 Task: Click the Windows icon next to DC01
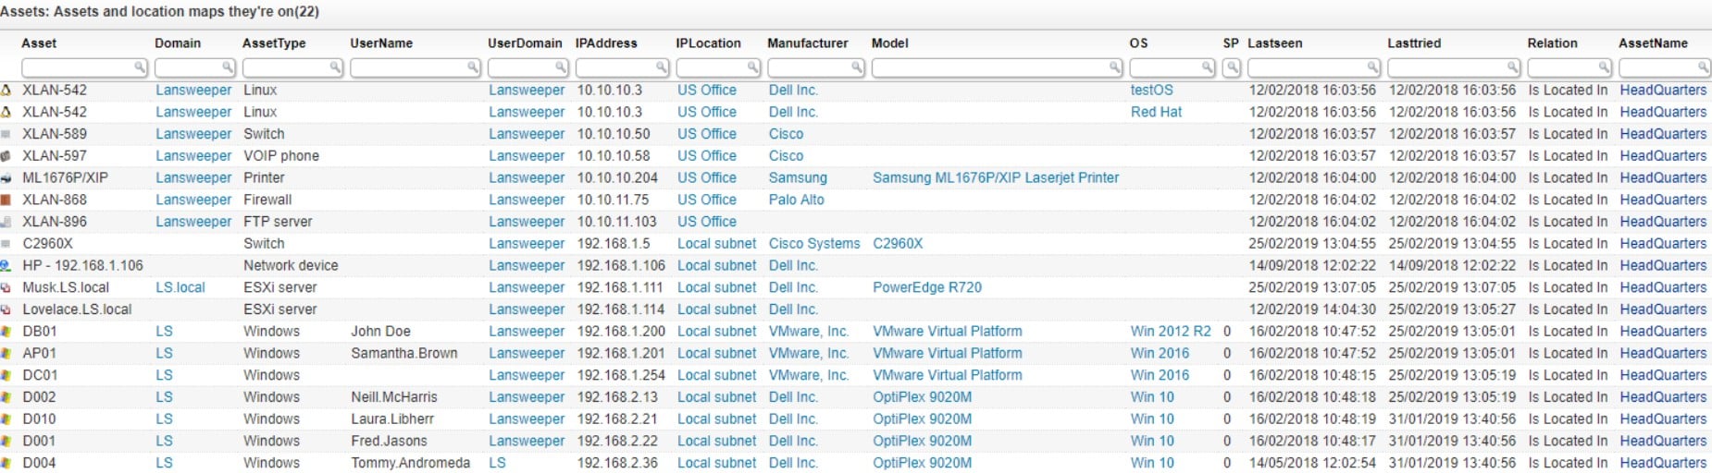point(6,376)
